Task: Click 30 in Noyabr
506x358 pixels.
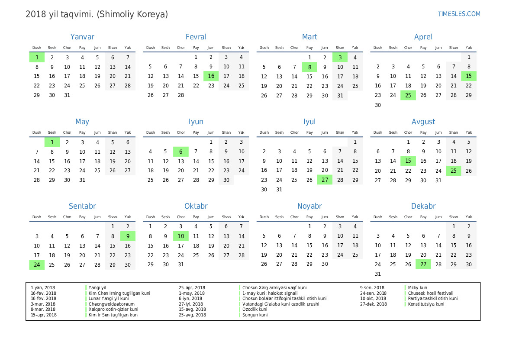Action: 325,264
